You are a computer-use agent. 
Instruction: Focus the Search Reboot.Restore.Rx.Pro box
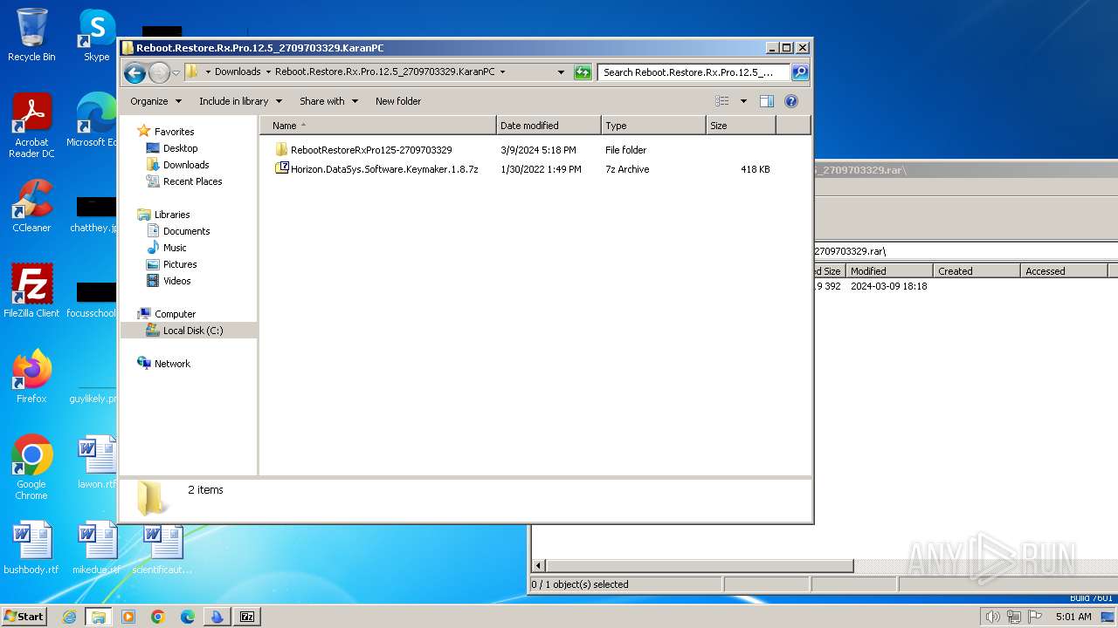(694, 72)
